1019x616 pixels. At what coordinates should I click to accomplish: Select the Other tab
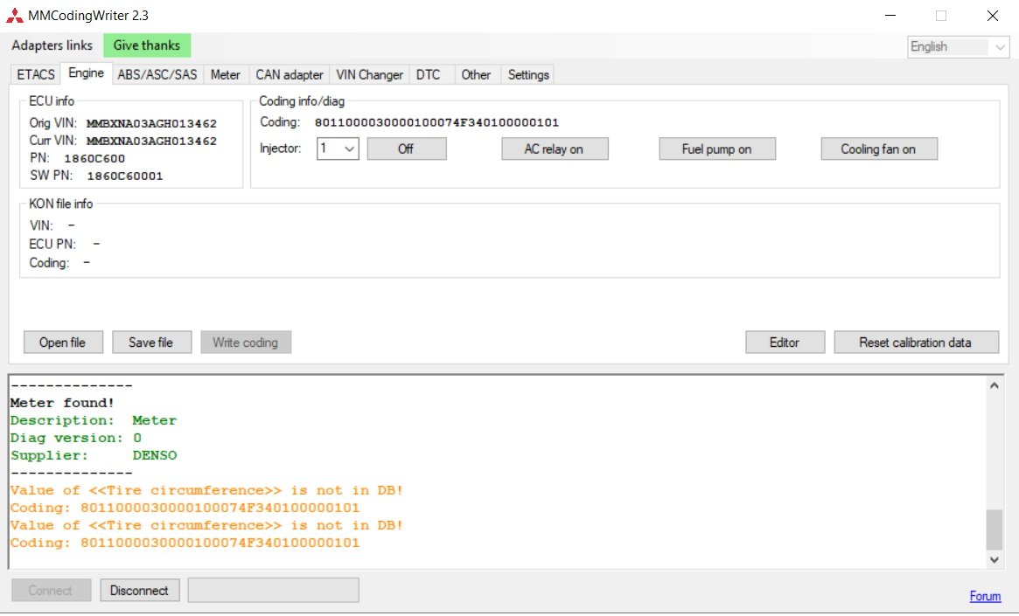click(476, 74)
